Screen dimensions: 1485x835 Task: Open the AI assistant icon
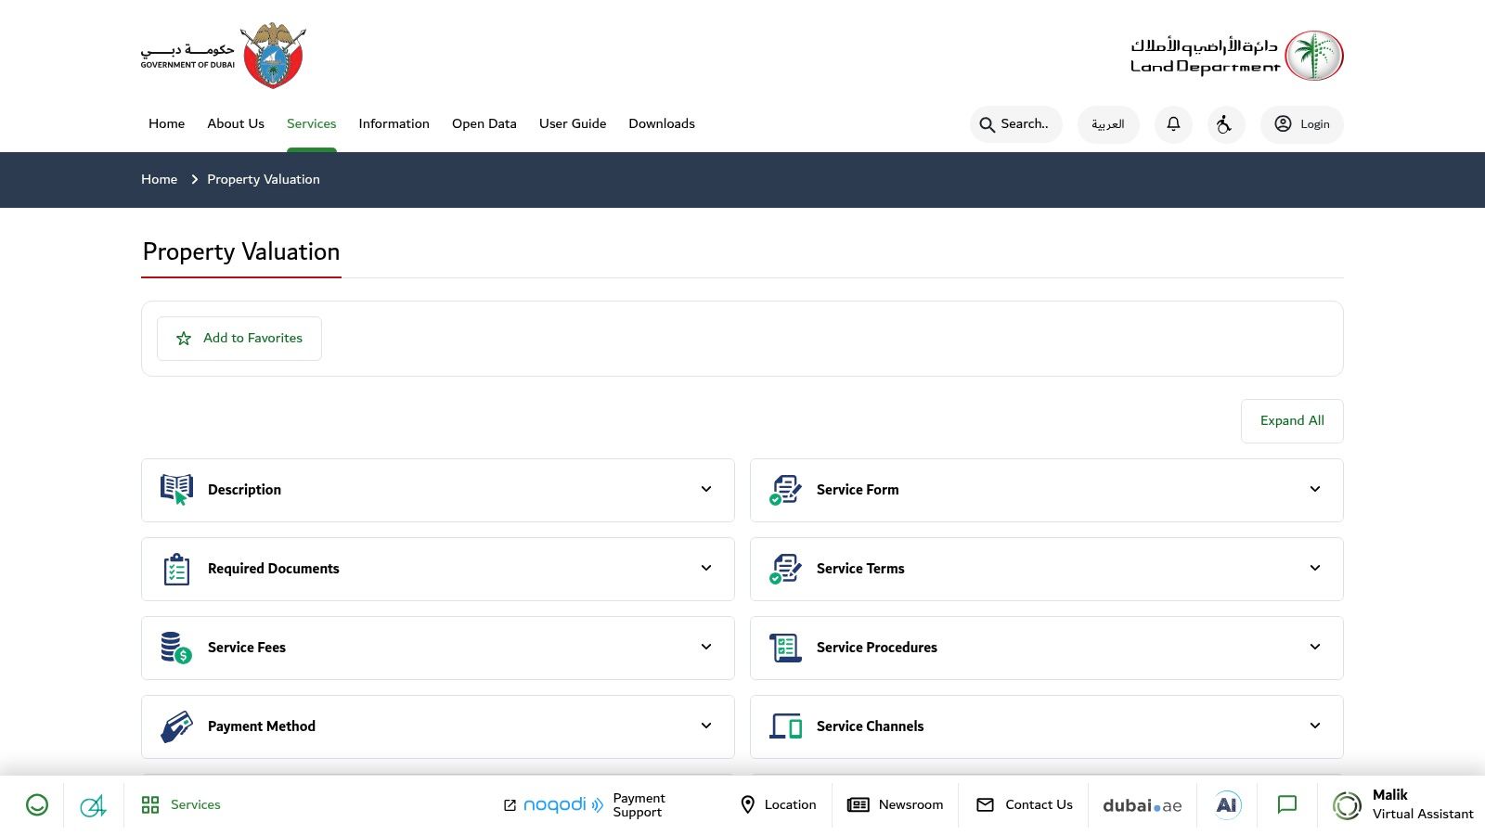[x=1227, y=805]
